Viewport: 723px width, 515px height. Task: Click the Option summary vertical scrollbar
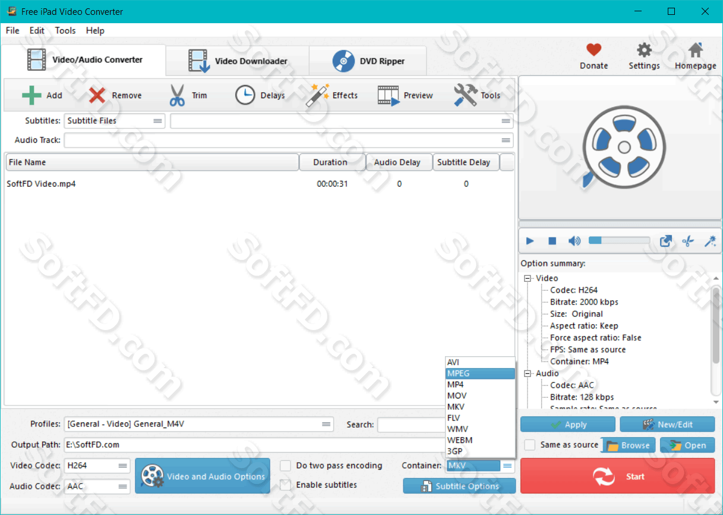tap(716, 341)
